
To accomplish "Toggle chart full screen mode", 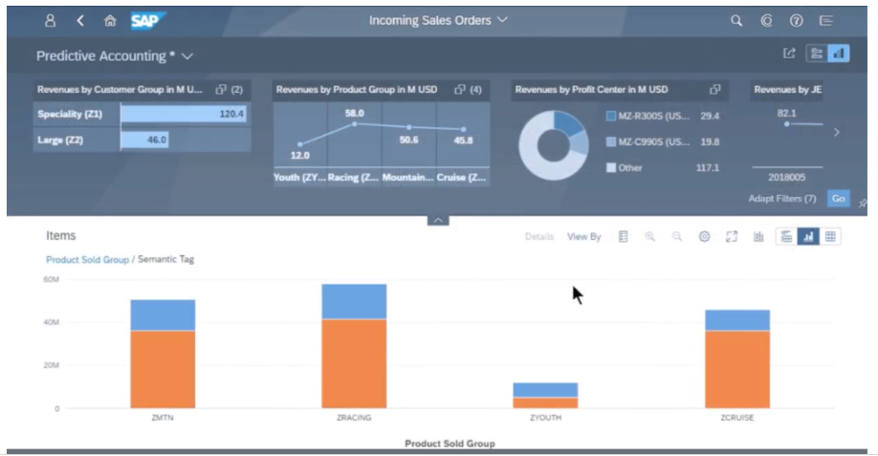I will click(732, 236).
